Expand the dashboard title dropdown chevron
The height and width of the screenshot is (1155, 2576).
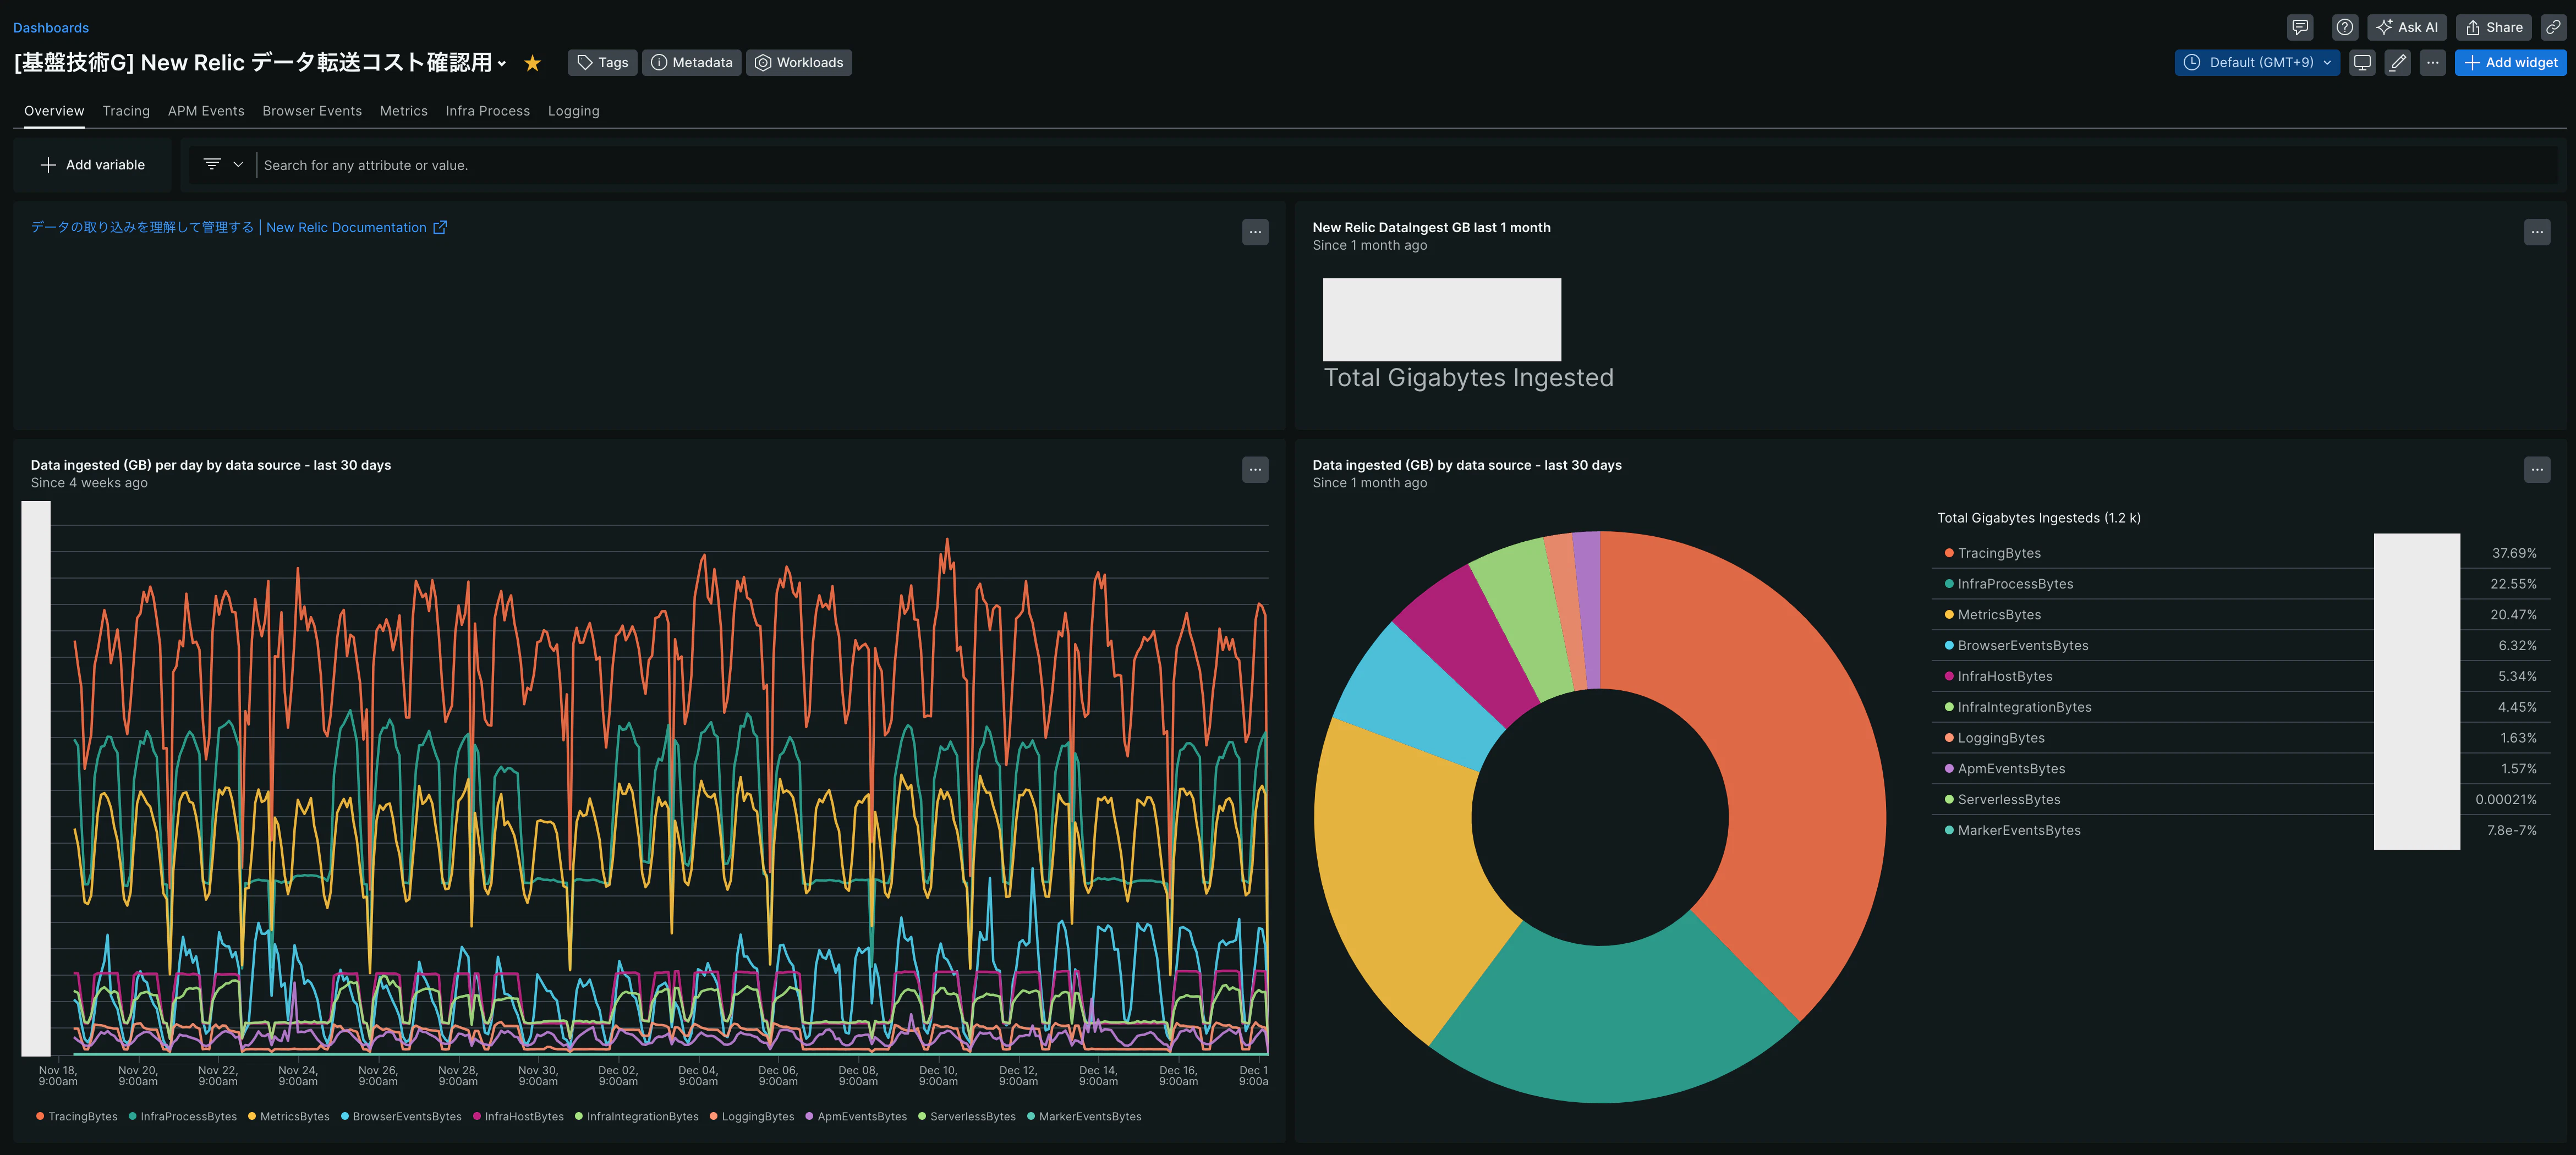coord(502,64)
